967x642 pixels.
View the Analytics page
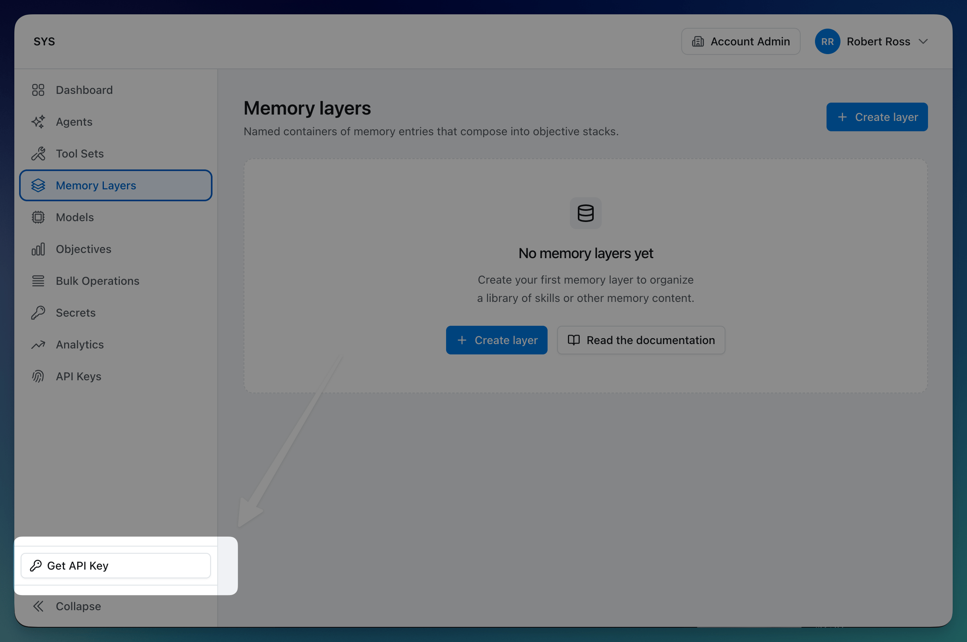[116, 345]
